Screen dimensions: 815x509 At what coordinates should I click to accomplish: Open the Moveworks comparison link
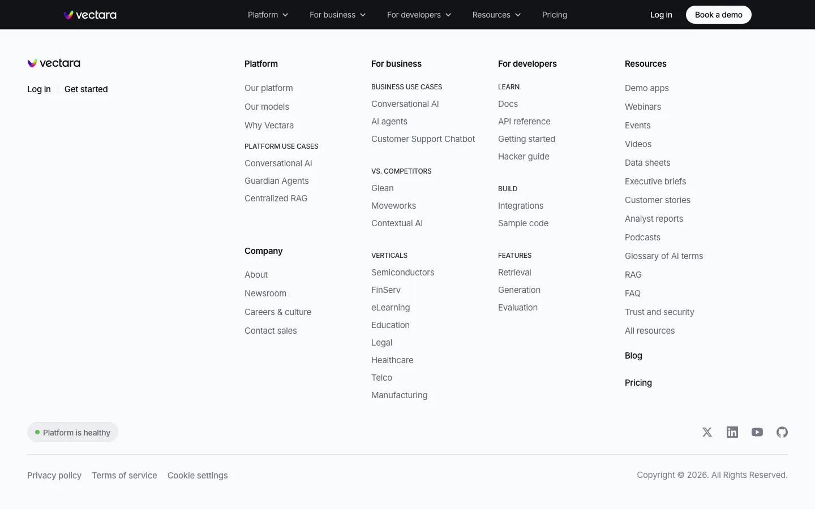tap(394, 206)
